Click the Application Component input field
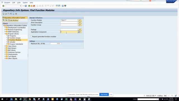Screen dimensions: 179x101 pos(69,32)
